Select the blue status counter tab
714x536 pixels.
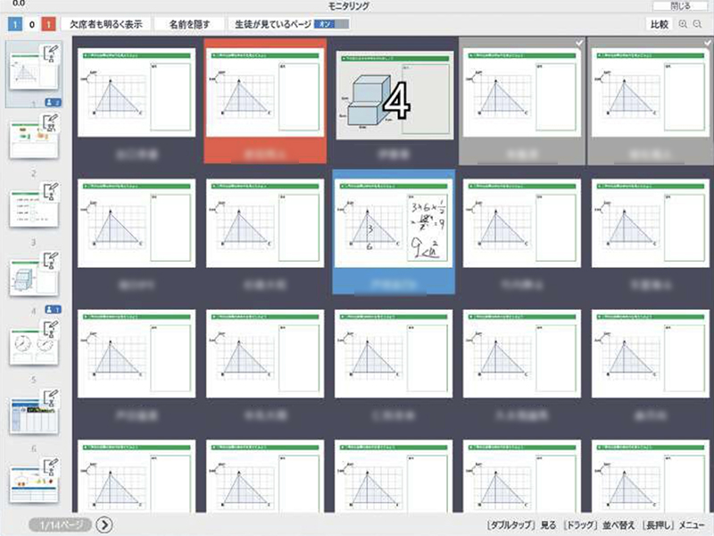[x=13, y=25]
